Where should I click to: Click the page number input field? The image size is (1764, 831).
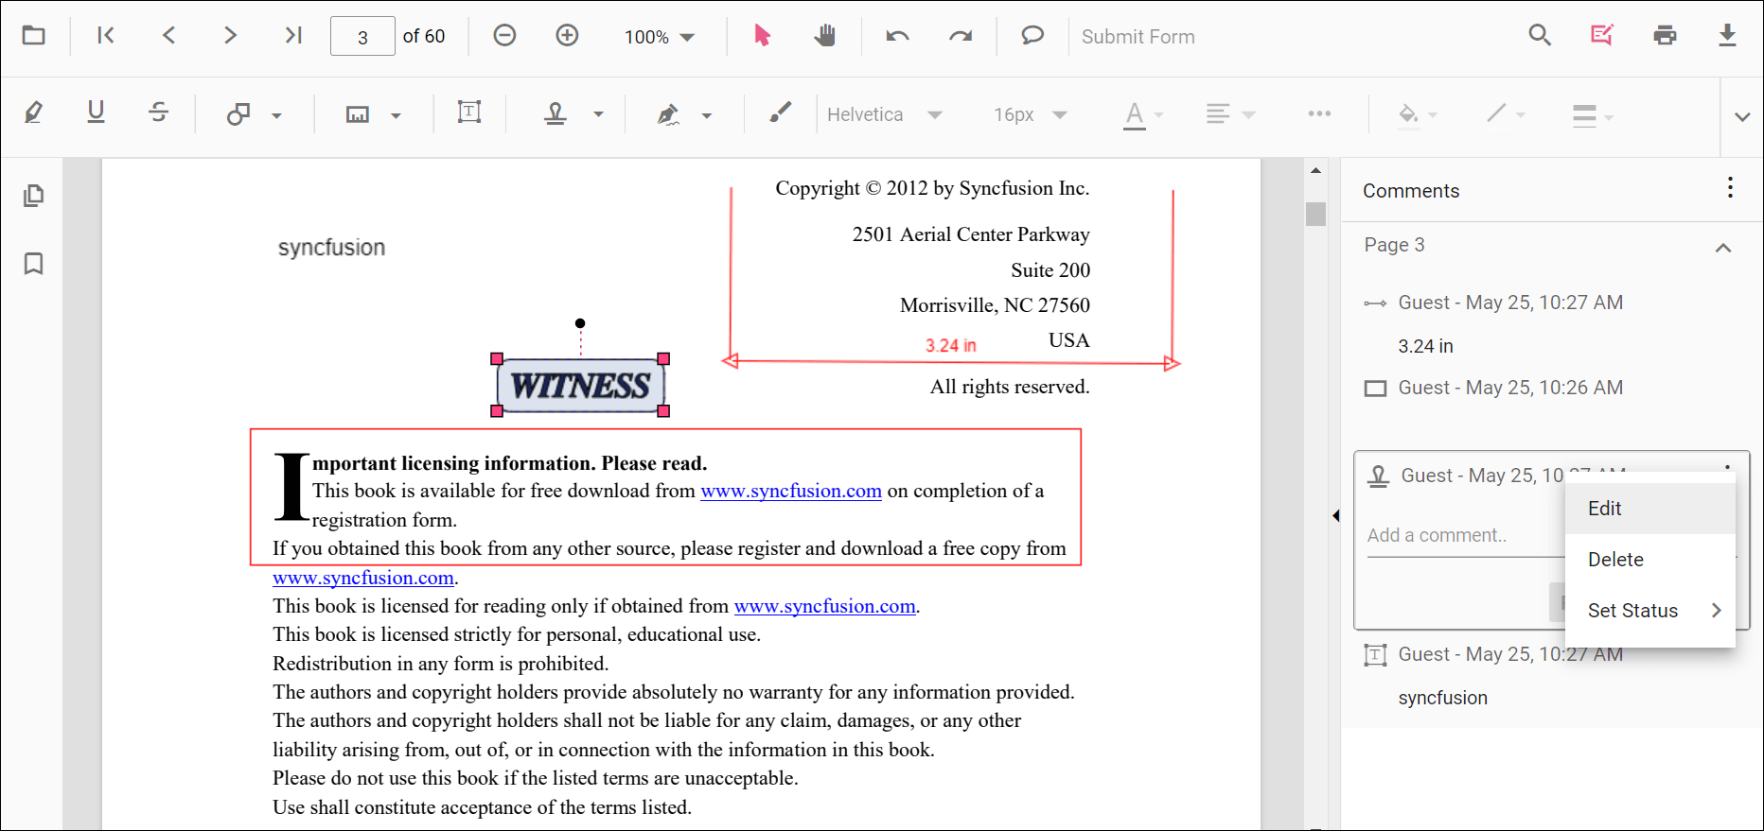(362, 37)
